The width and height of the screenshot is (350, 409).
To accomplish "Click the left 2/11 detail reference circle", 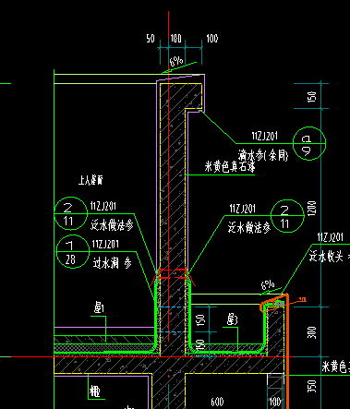I will 71,213.
